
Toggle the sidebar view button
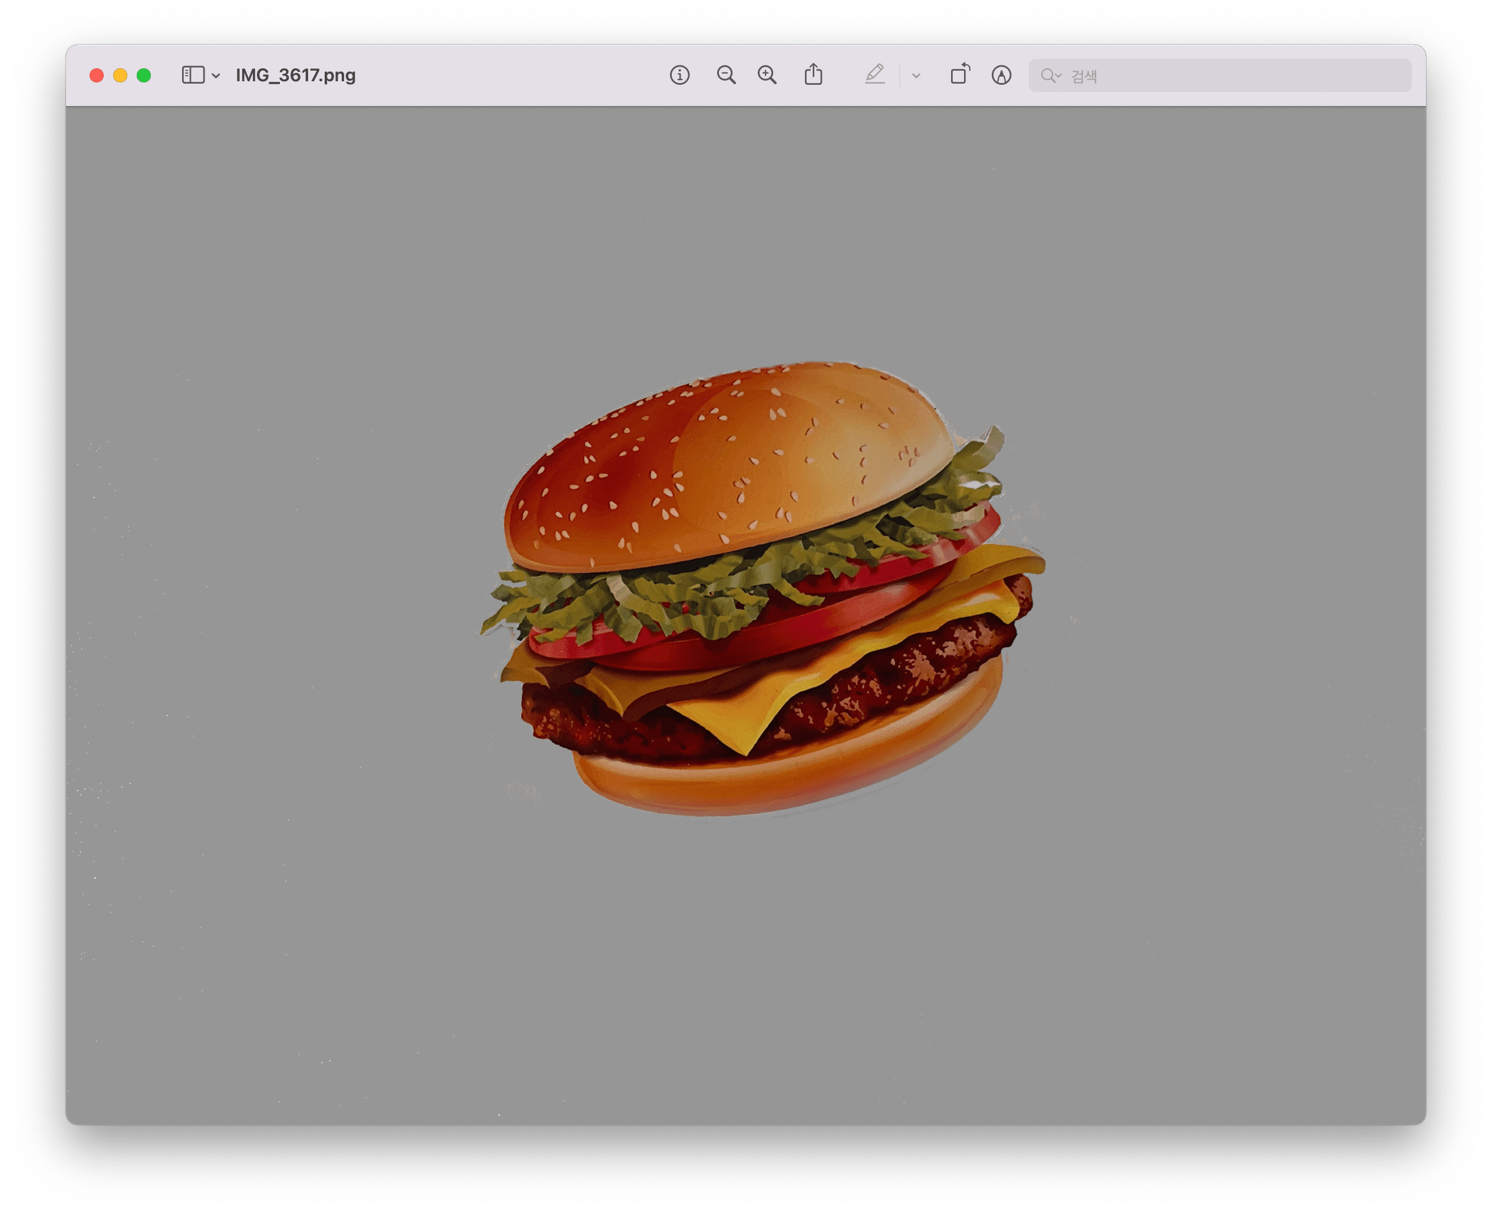coord(193,75)
